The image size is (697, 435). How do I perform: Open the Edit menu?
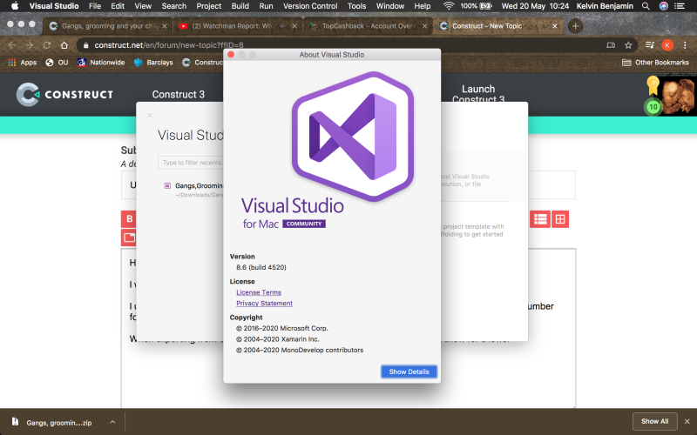(118, 6)
